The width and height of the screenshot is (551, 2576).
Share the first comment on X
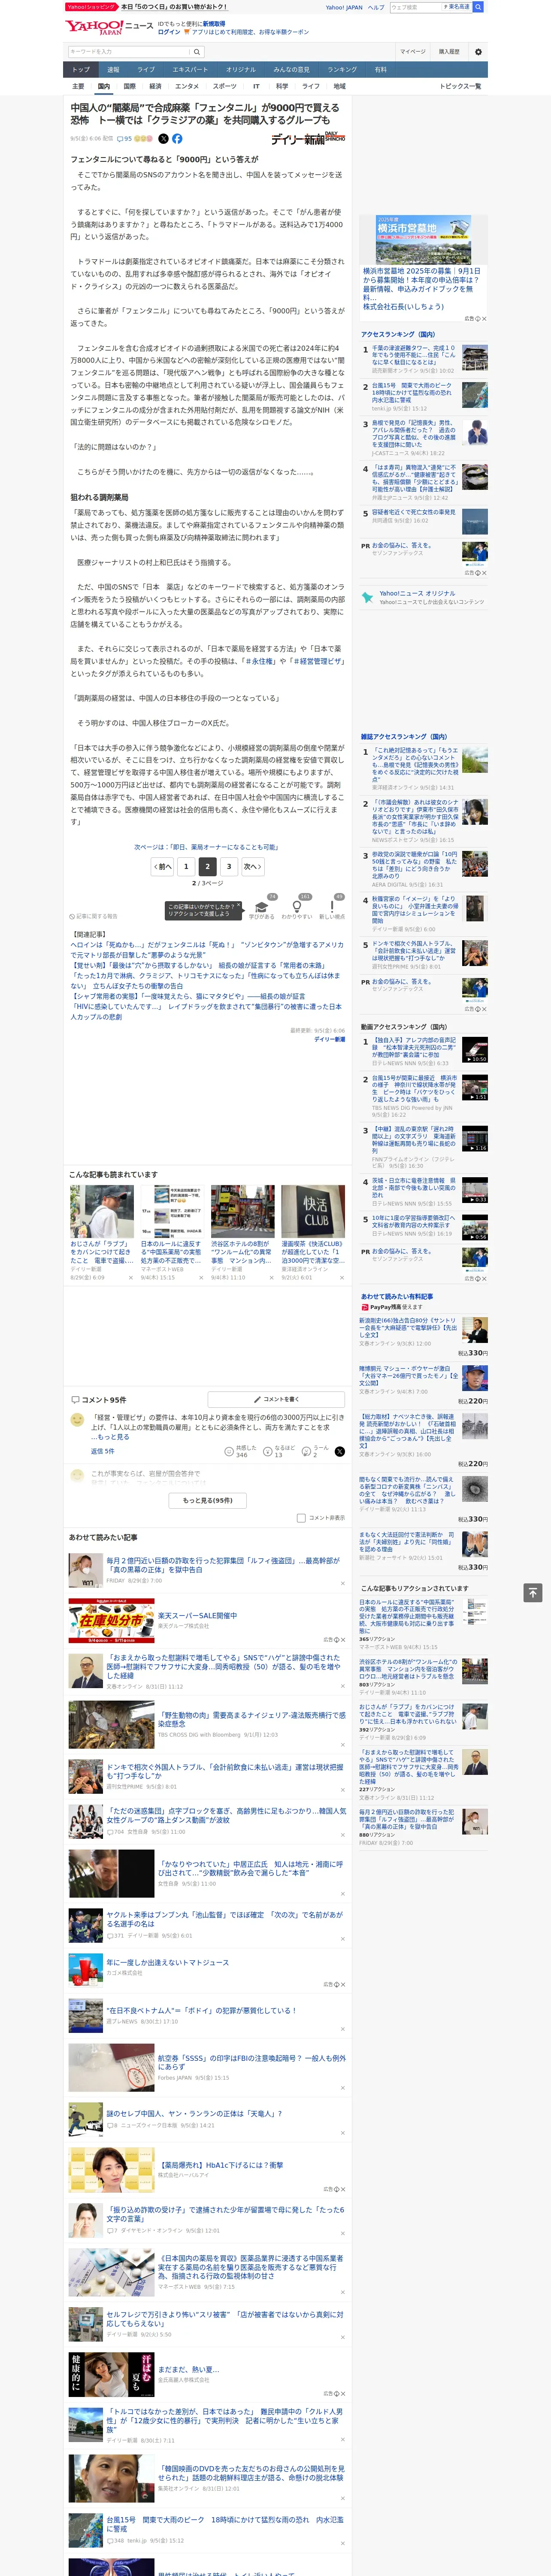(340, 1451)
